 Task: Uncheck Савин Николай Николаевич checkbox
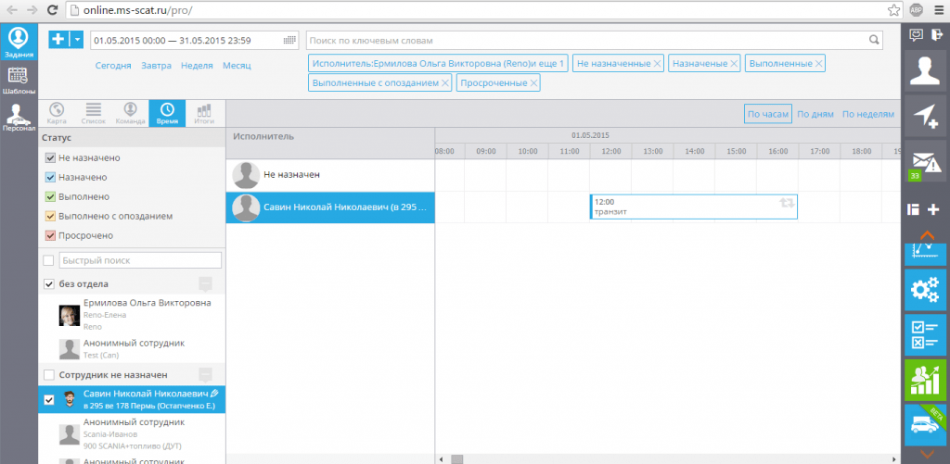click(x=49, y=399)
